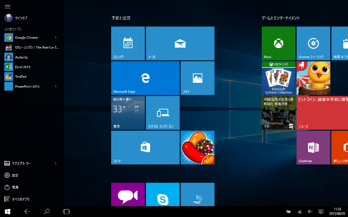Open Wi-Fi network tray icon
The image size is (348, 217).
(300, 212)
